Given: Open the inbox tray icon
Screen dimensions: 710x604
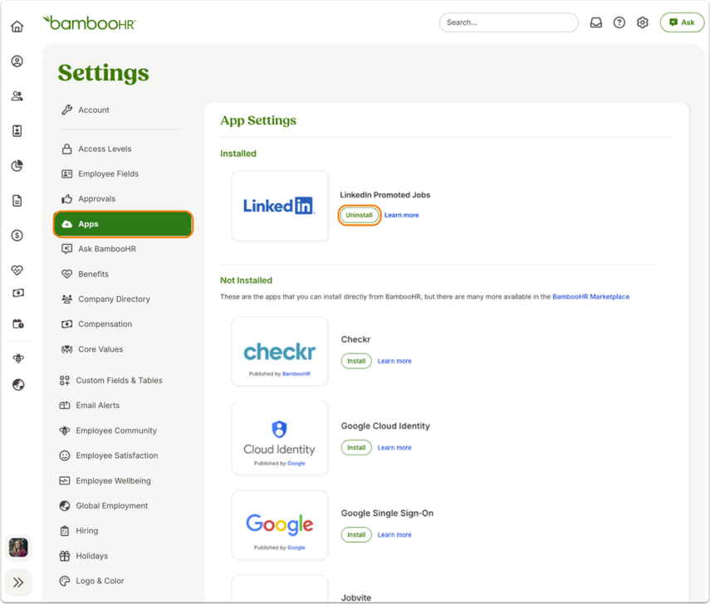Looking at the screenshot, I should 596,22.
